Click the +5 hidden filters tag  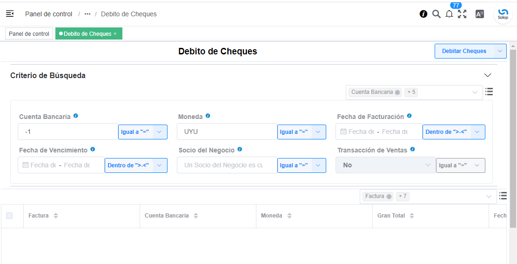click(411, 92)
